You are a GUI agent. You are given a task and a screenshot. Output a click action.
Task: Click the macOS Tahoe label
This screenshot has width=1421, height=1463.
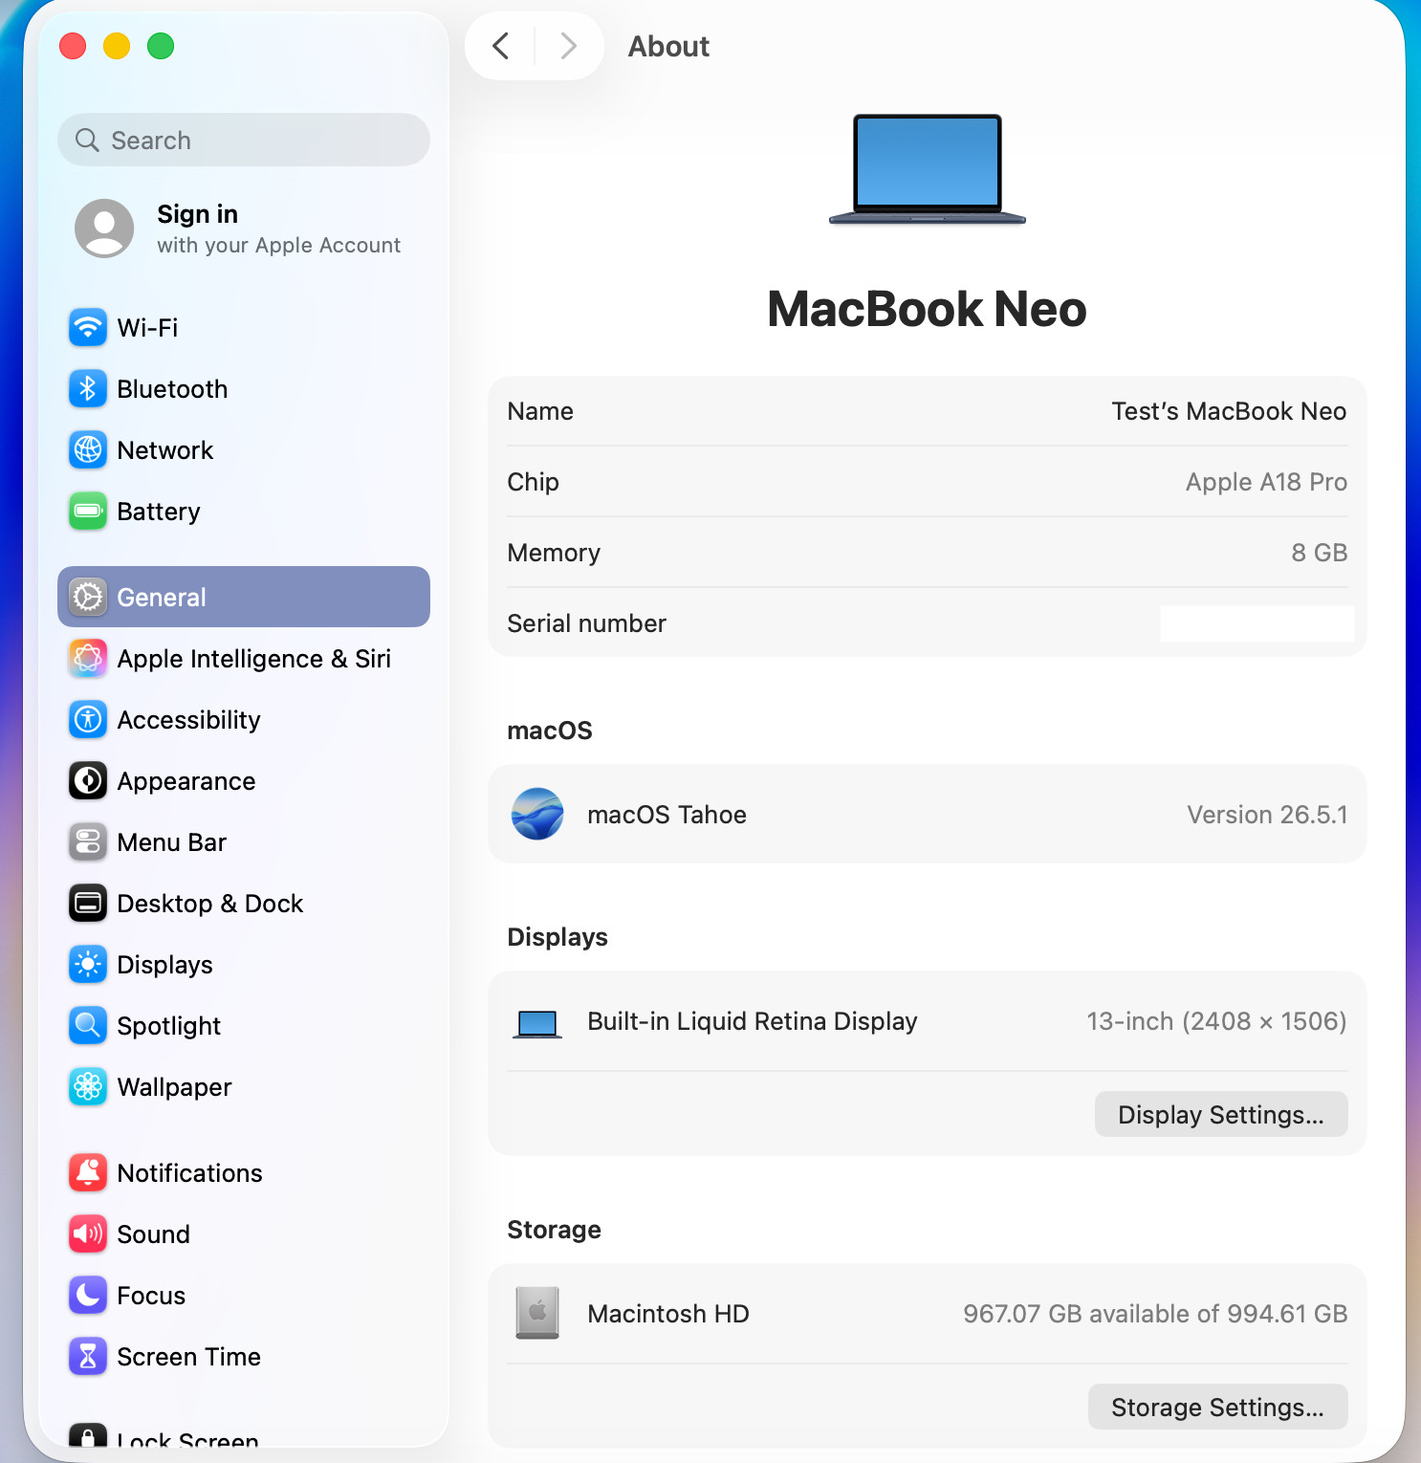coord(667,815)
